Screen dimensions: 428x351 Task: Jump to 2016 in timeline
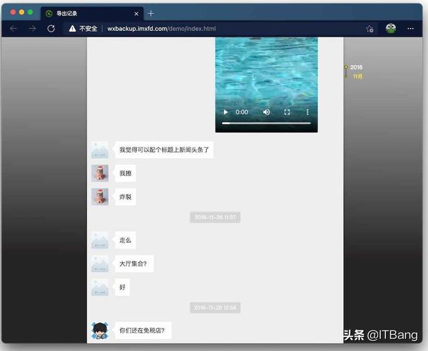[x=356, y=67]
